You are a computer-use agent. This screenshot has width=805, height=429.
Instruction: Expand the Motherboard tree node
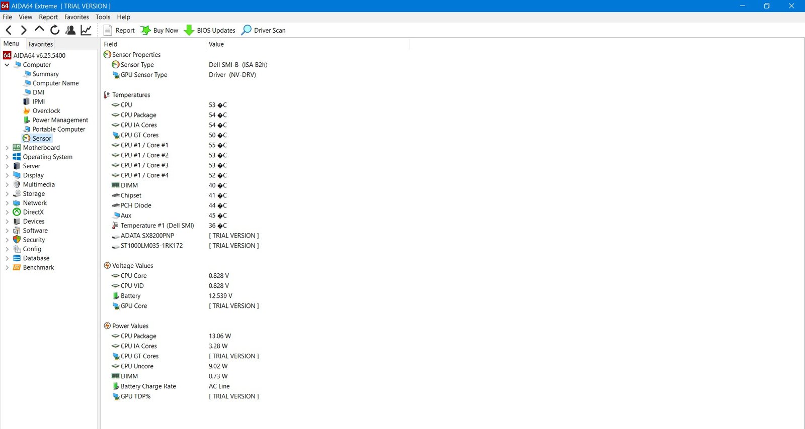(7, 148)
